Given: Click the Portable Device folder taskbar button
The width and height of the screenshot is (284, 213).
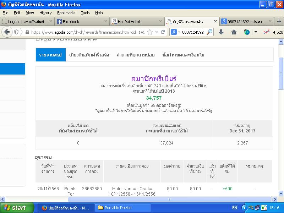Looking at the screenshot, I should point(122,208).
